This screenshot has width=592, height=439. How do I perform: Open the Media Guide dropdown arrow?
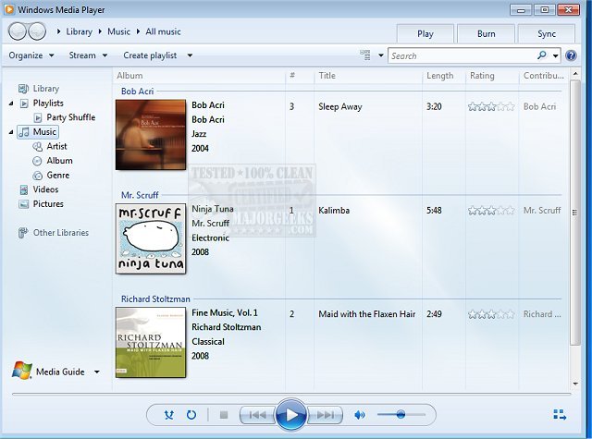click(x=97, y=372)
